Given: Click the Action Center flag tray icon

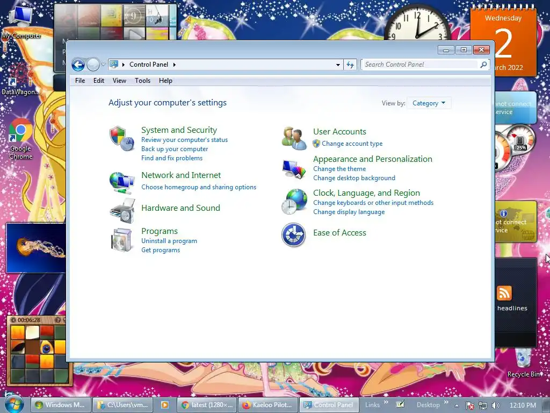Looking at the screenshot, I should (x=469, y=405).
